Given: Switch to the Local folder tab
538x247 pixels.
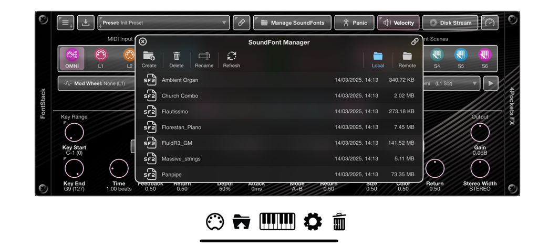Looking at the screenshot, I should pyautogui.click(x=378, y=60).
